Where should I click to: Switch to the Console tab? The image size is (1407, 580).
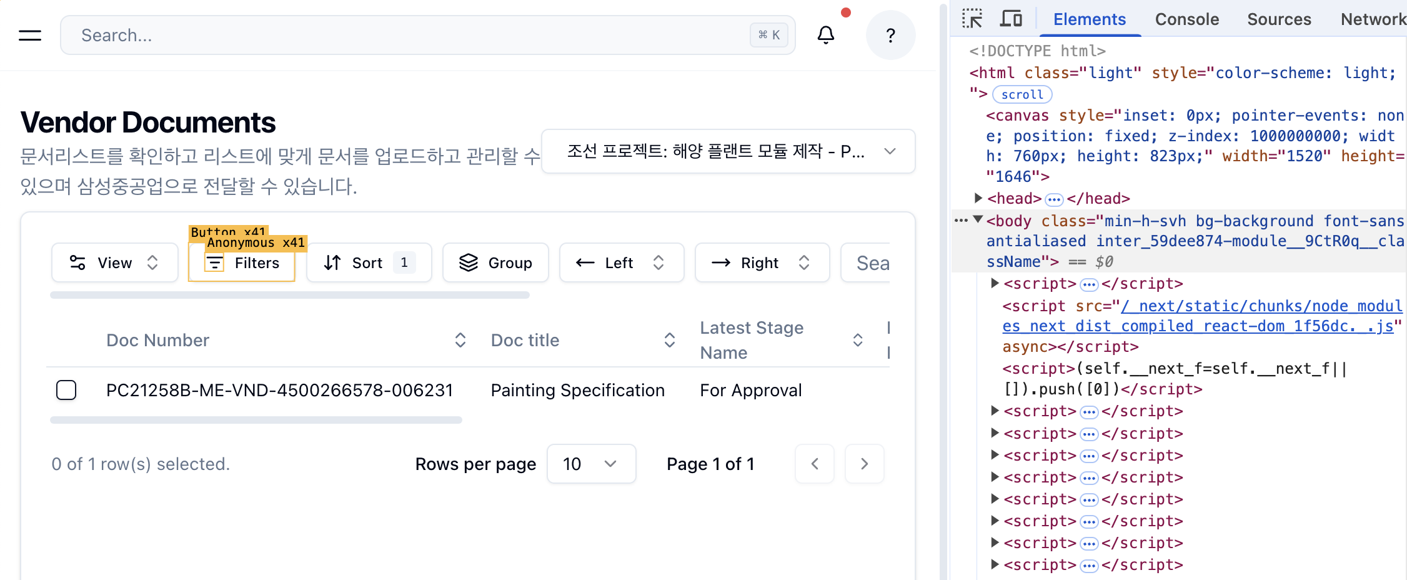(x=1187, y=19)
